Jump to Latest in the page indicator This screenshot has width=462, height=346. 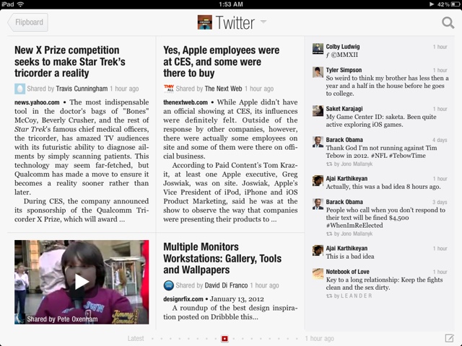click(136, 338)
